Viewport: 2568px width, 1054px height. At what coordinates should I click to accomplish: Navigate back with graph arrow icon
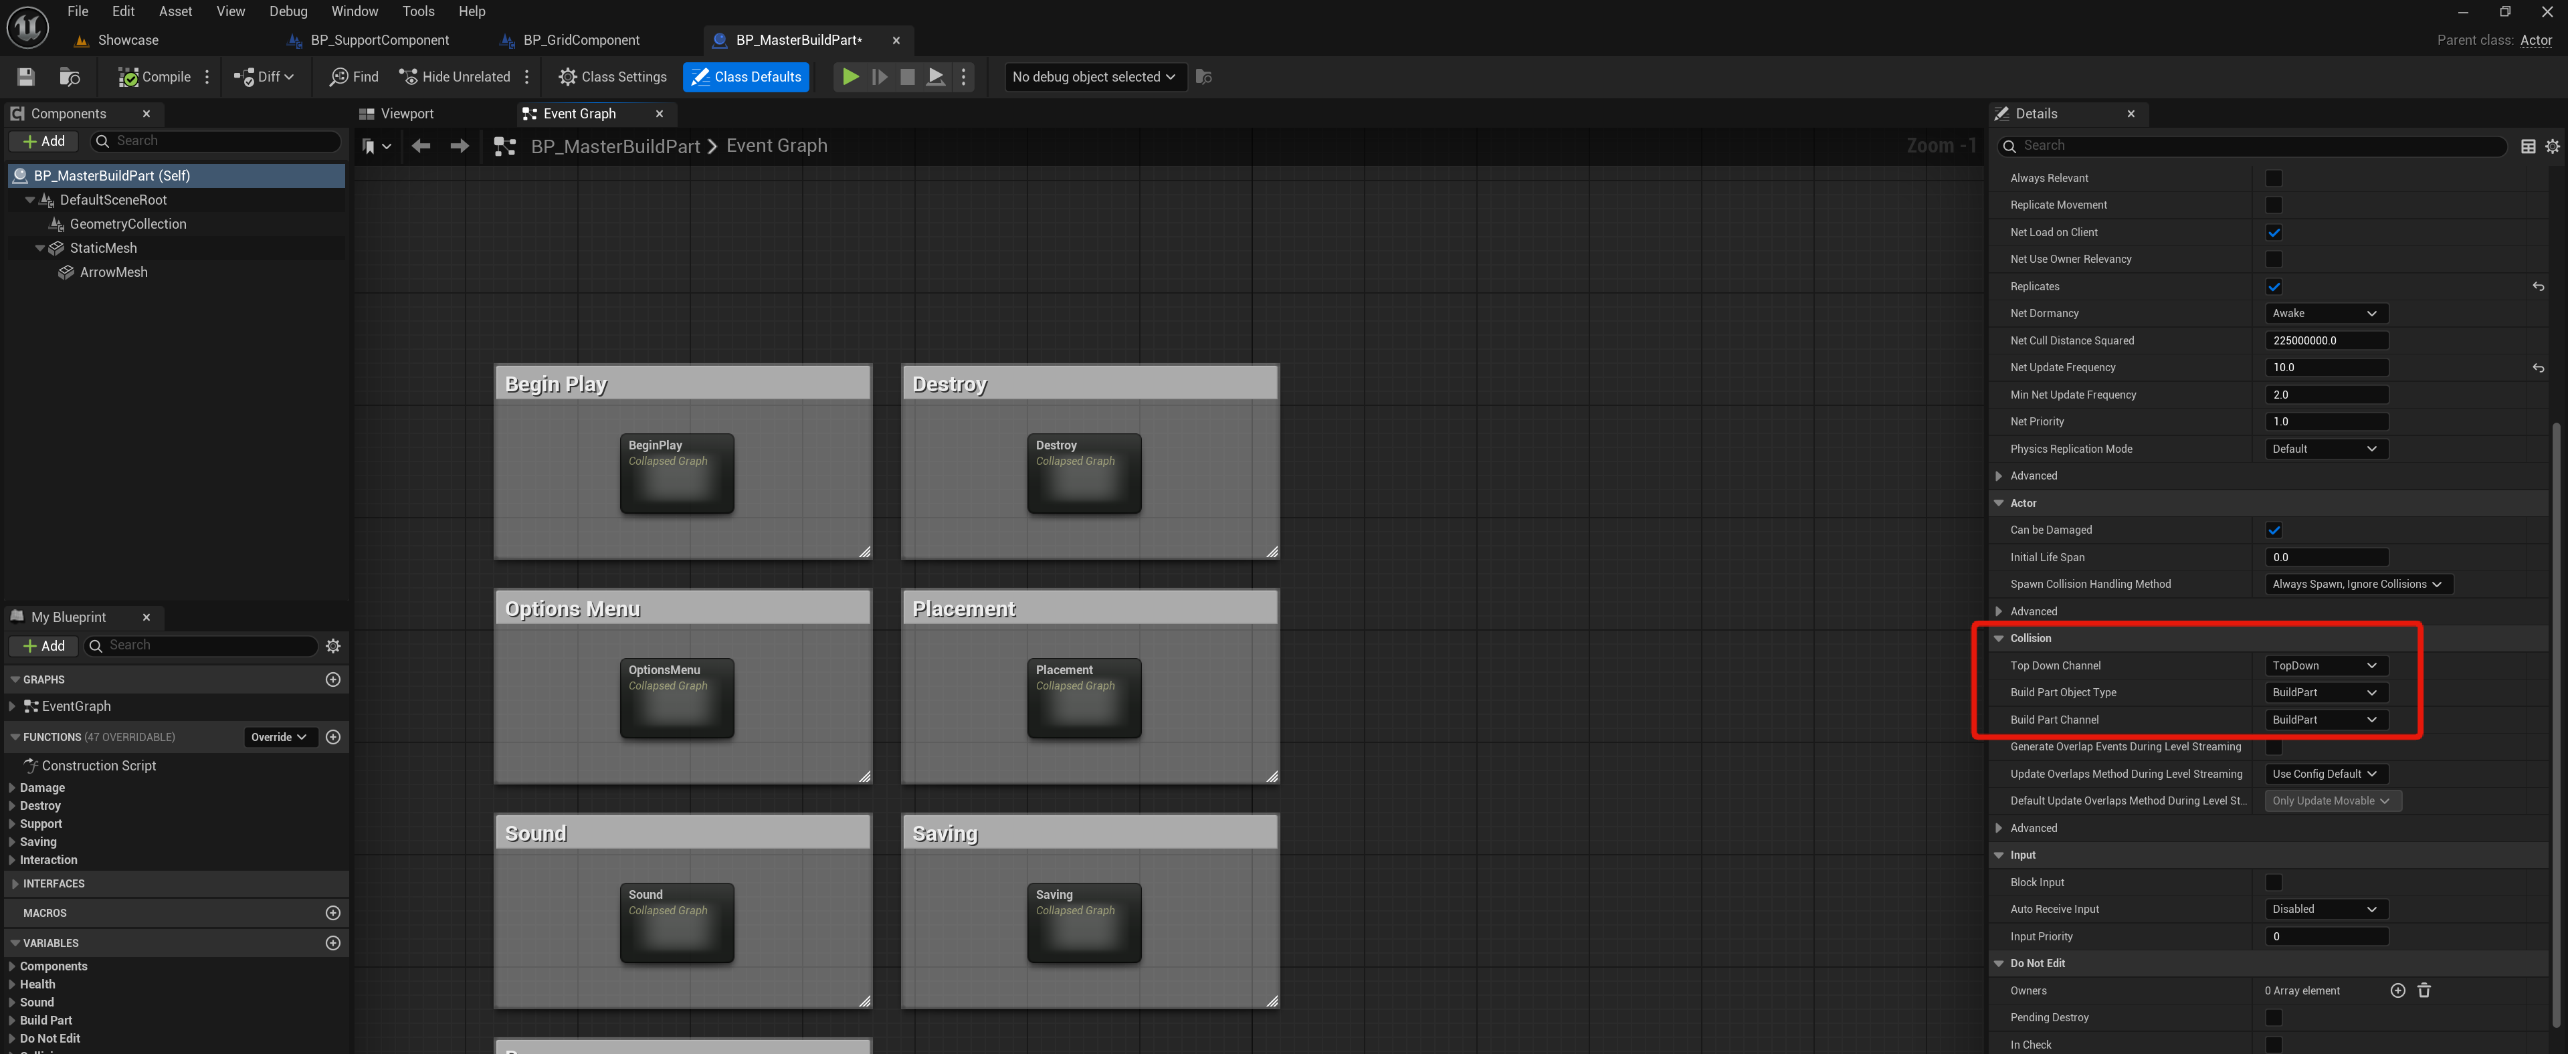pos(421,146)
